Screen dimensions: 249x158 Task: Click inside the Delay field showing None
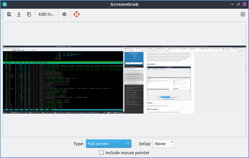(161, 144)
